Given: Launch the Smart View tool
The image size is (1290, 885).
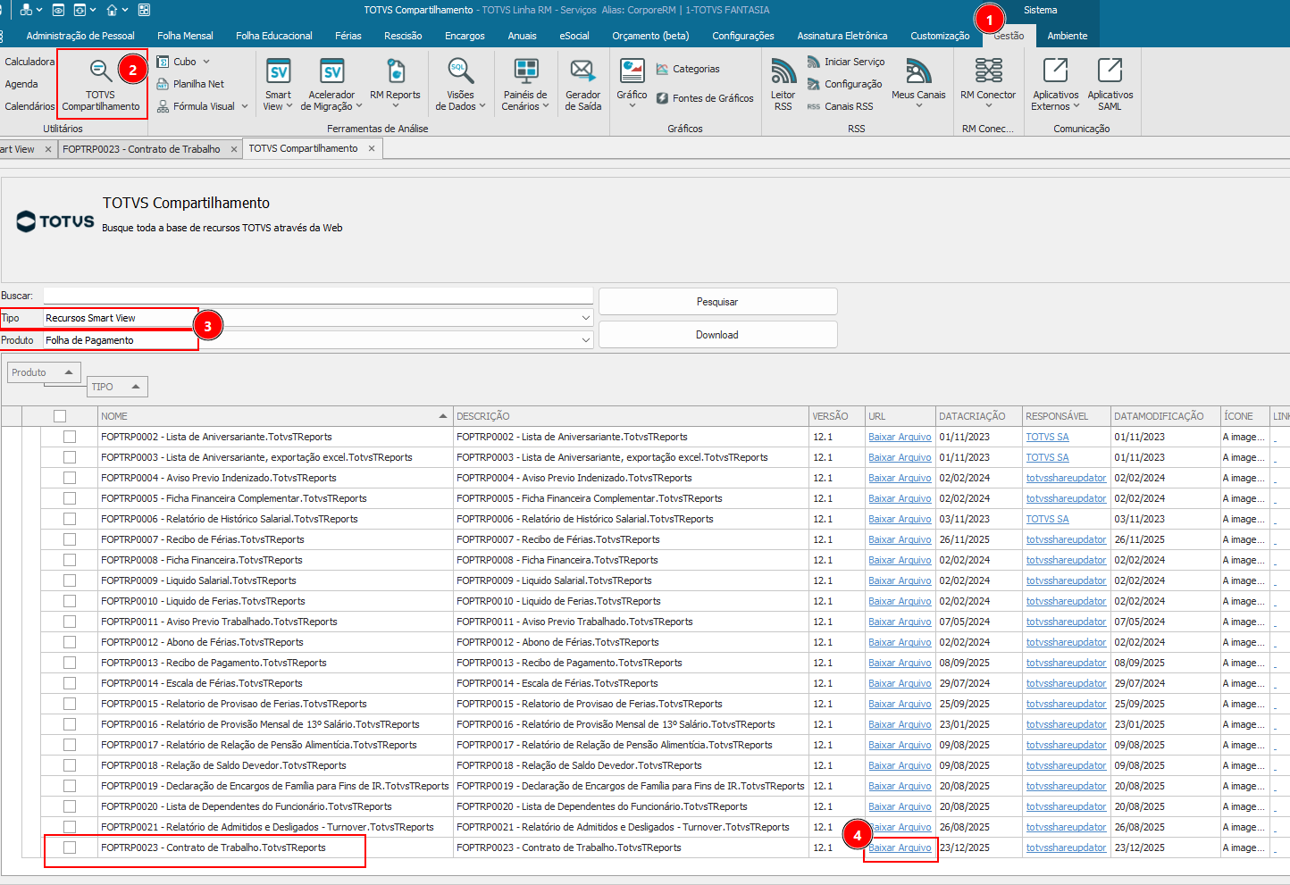Looking at the screenshot, I should 278,71.
